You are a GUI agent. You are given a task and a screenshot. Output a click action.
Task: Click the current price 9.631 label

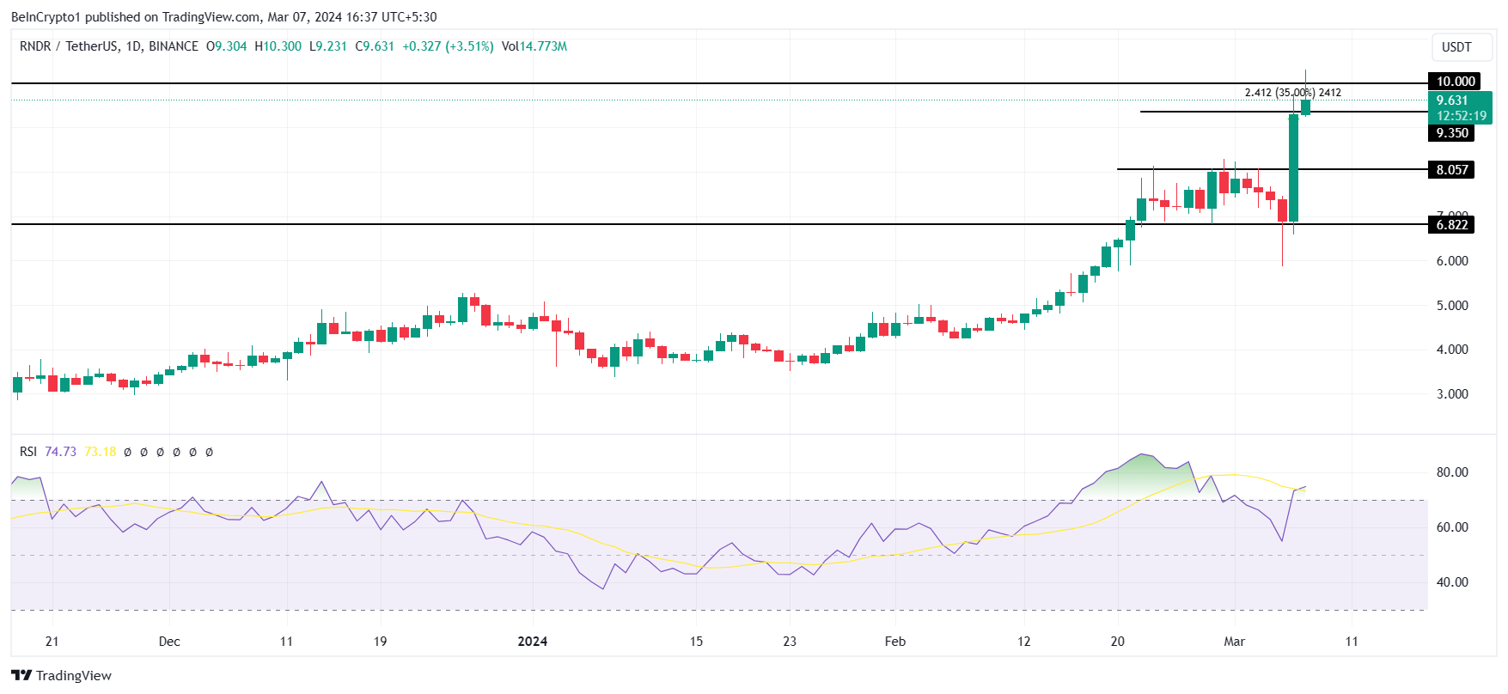[1452, 100]
